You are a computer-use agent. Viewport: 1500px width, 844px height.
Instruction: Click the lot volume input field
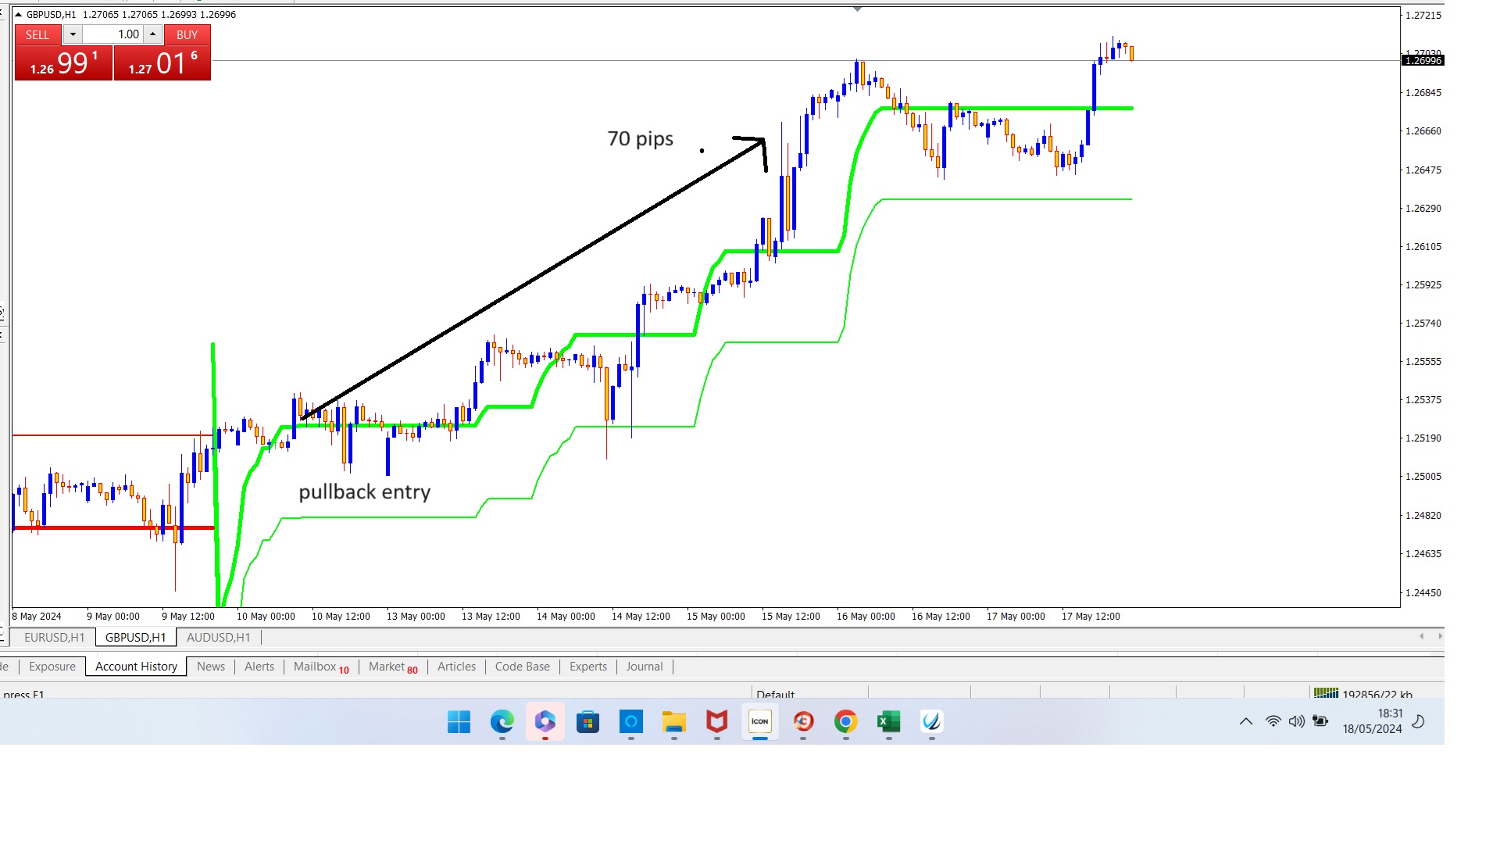pos(112,34)
